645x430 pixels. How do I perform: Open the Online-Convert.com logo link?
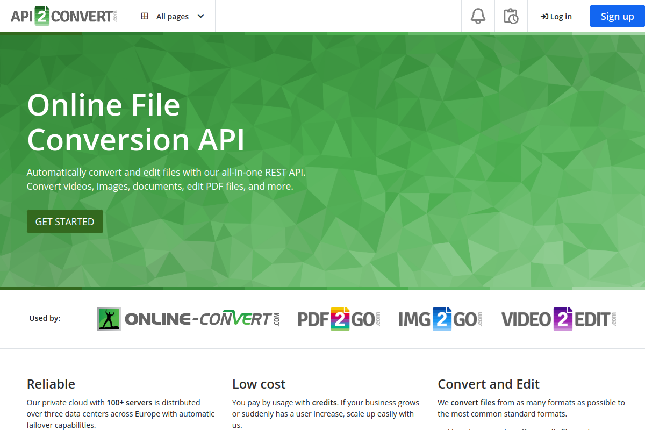click(189, 319)
